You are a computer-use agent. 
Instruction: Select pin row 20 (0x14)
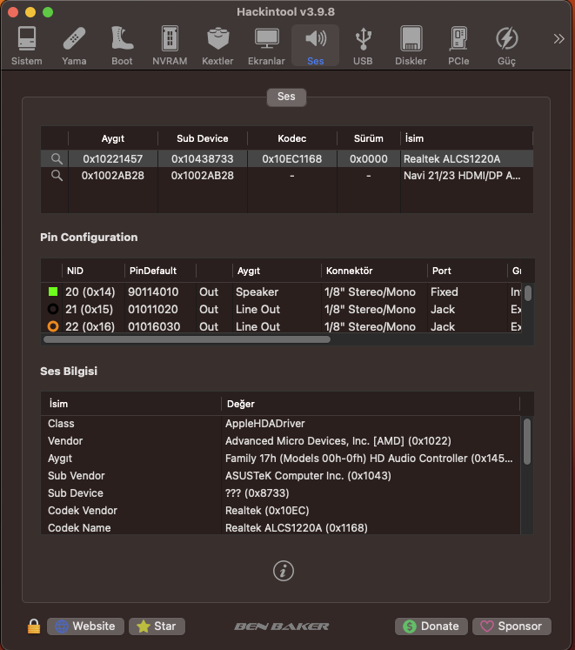click(281, 291)
